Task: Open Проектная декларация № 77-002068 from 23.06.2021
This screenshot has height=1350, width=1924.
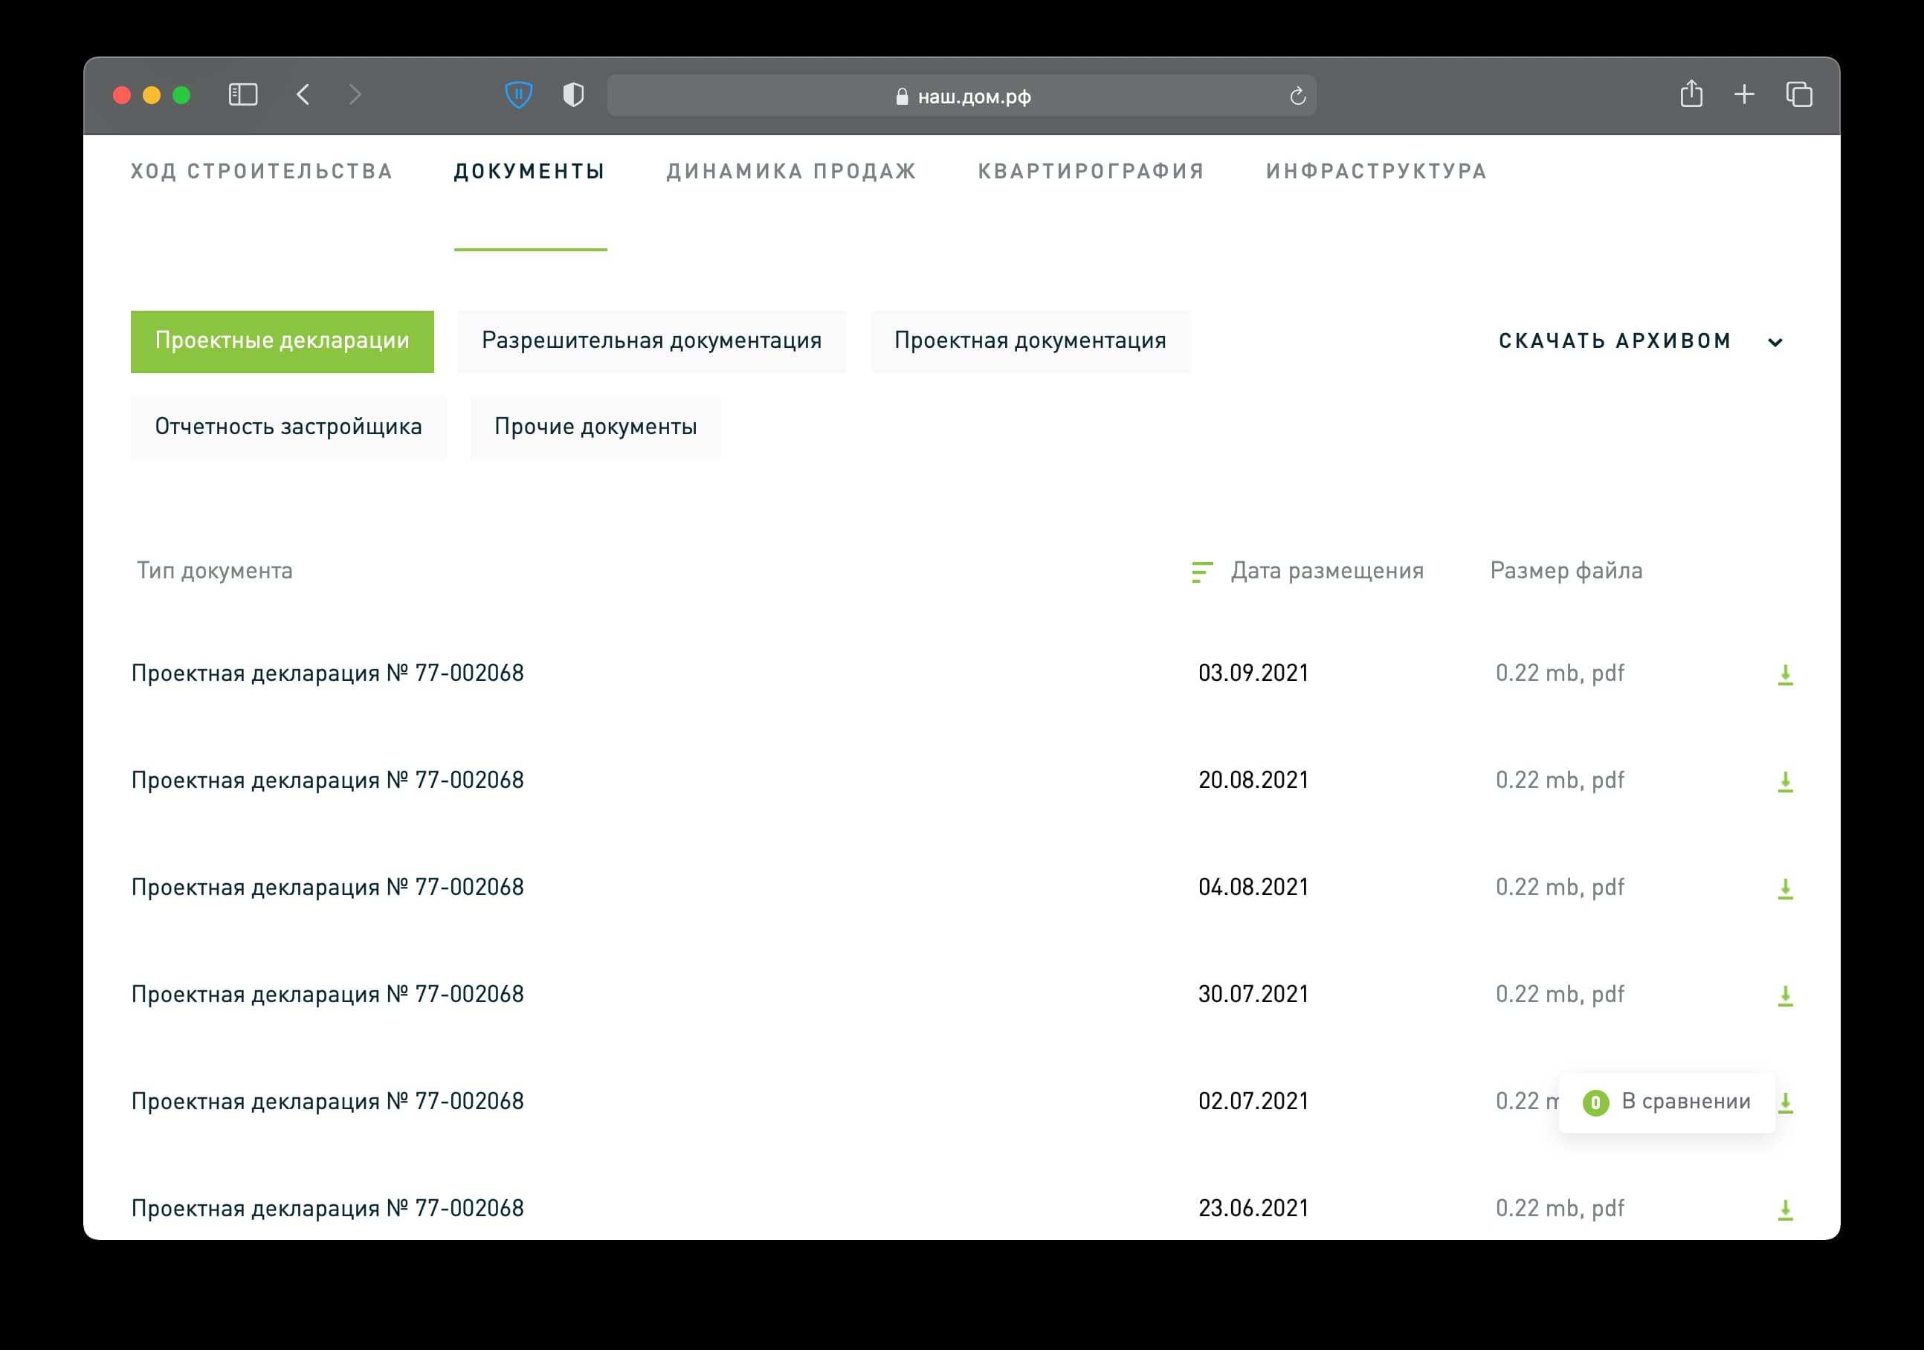Action: (x=328, y=1209)
